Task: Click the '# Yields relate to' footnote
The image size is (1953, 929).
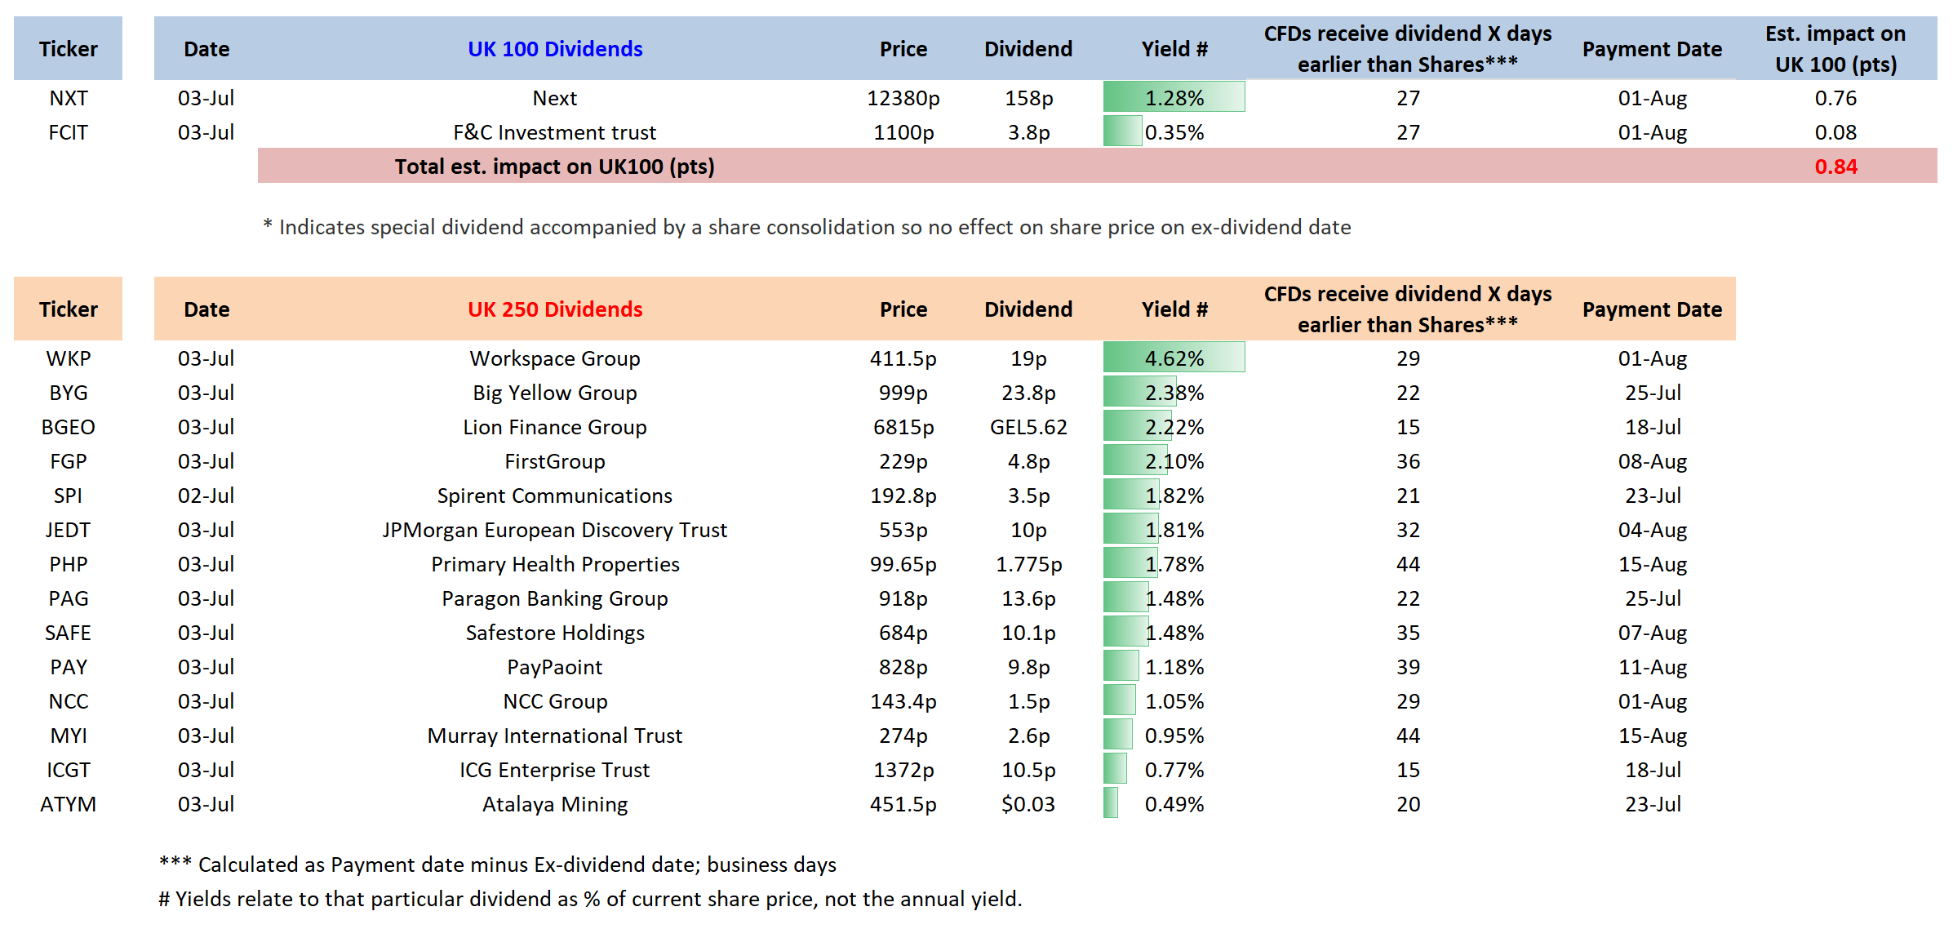Action: 590,899
